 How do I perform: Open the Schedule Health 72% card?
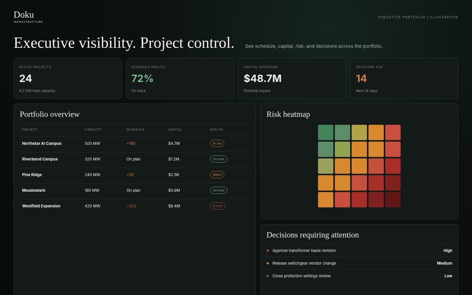[x=180, y=78]
